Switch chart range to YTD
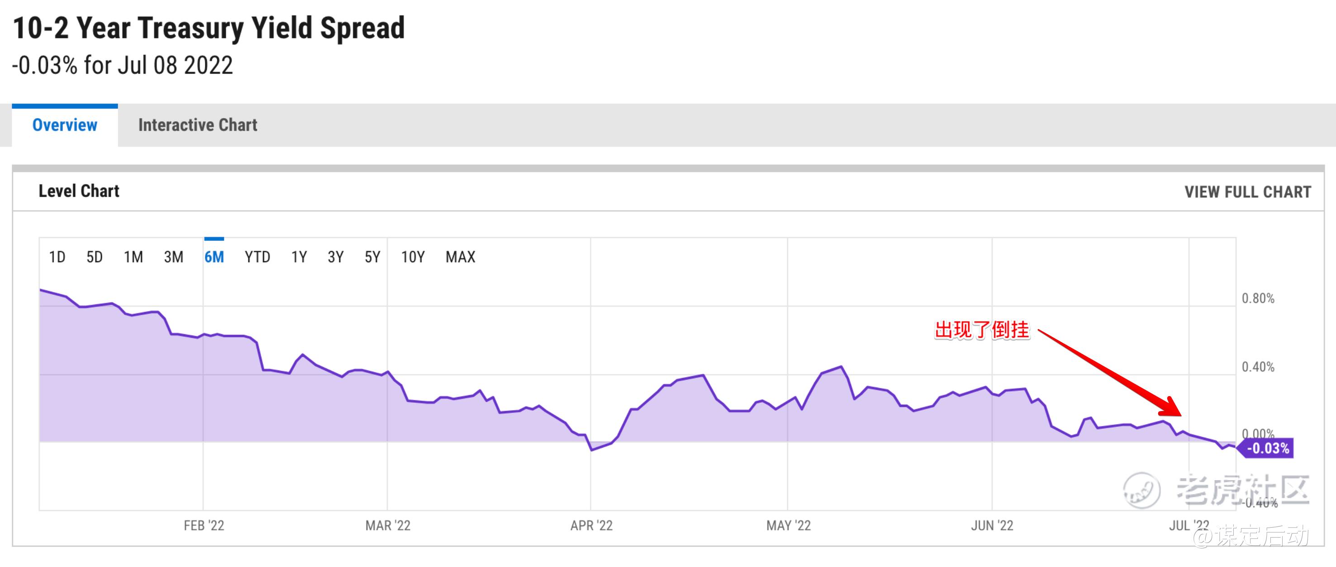This screenshot has height=567, width=1336. 257,256
